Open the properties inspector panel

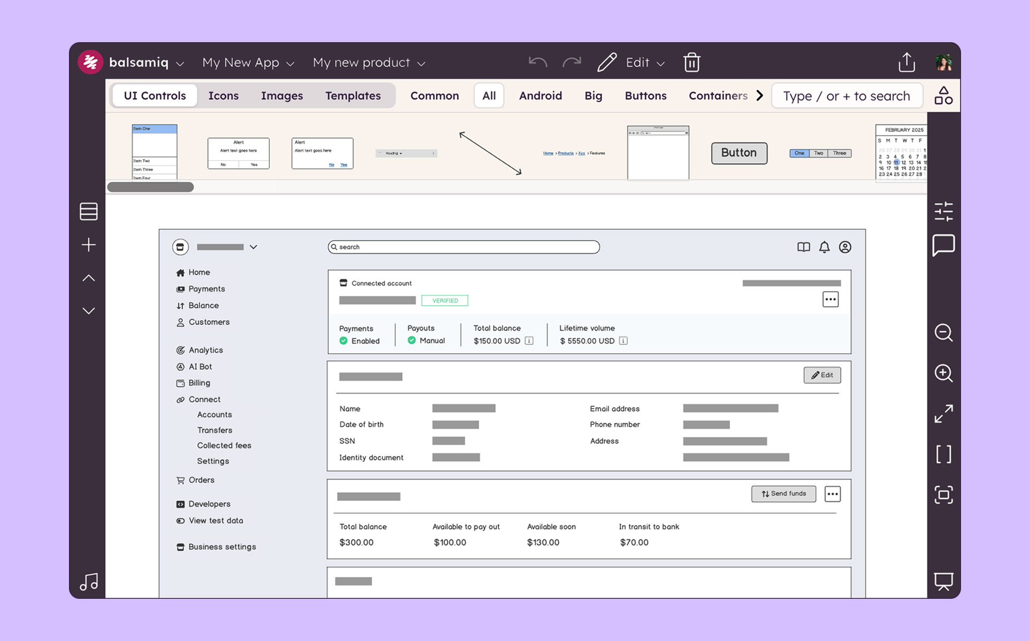944,212
